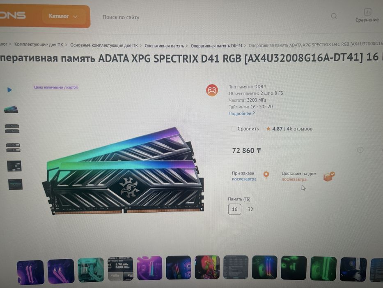Click the delivery box icon
The width and height of the screenshot is (383, 288).
[329, 177]
